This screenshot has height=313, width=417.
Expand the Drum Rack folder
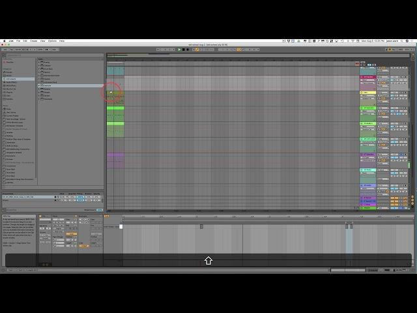click(39, 69)
